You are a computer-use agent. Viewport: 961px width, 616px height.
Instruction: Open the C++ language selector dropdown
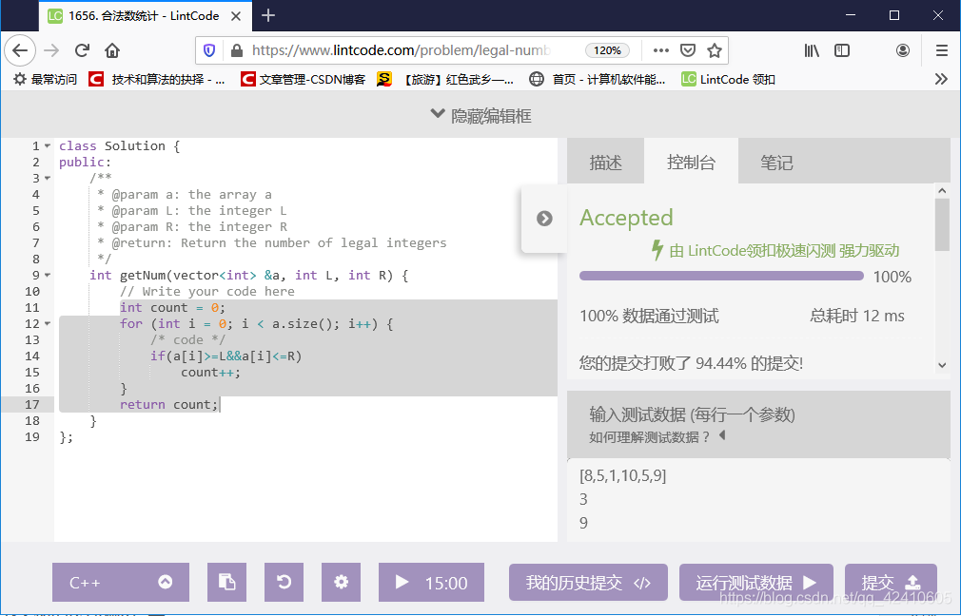(x=120, y=582)
